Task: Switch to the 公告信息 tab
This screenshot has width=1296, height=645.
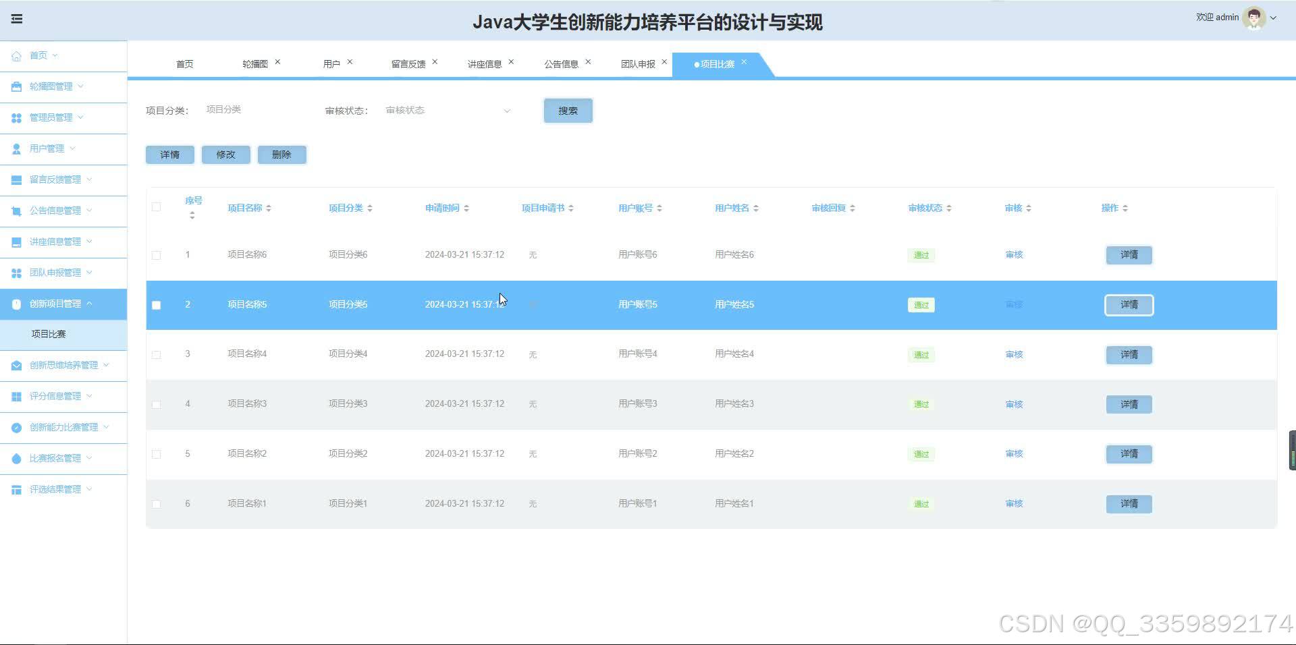Action: [x=562, y=64]
